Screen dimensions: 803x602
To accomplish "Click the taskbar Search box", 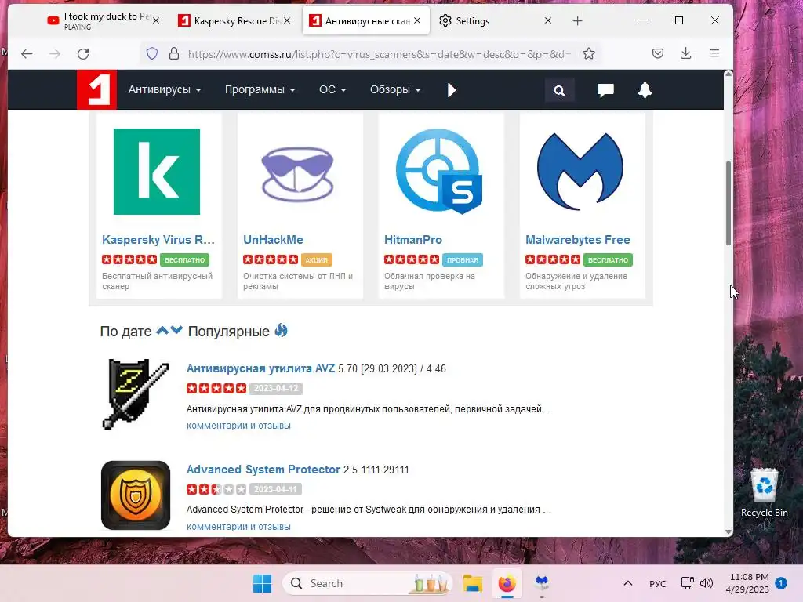I will pos(367,583).
